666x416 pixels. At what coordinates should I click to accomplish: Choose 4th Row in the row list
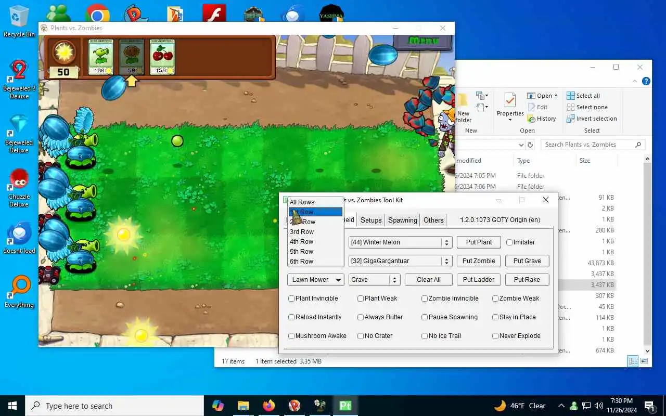point(315,242)
